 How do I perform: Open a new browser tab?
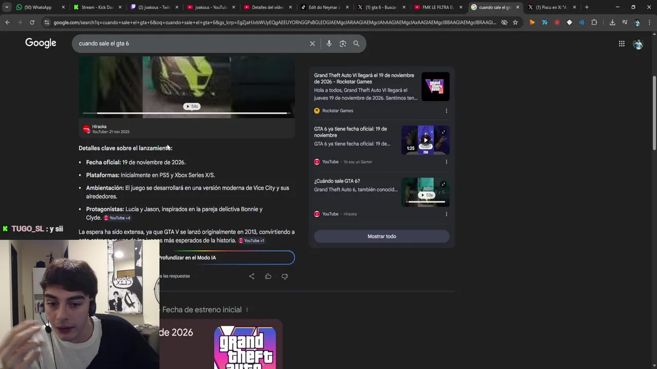tap(587, 7)
